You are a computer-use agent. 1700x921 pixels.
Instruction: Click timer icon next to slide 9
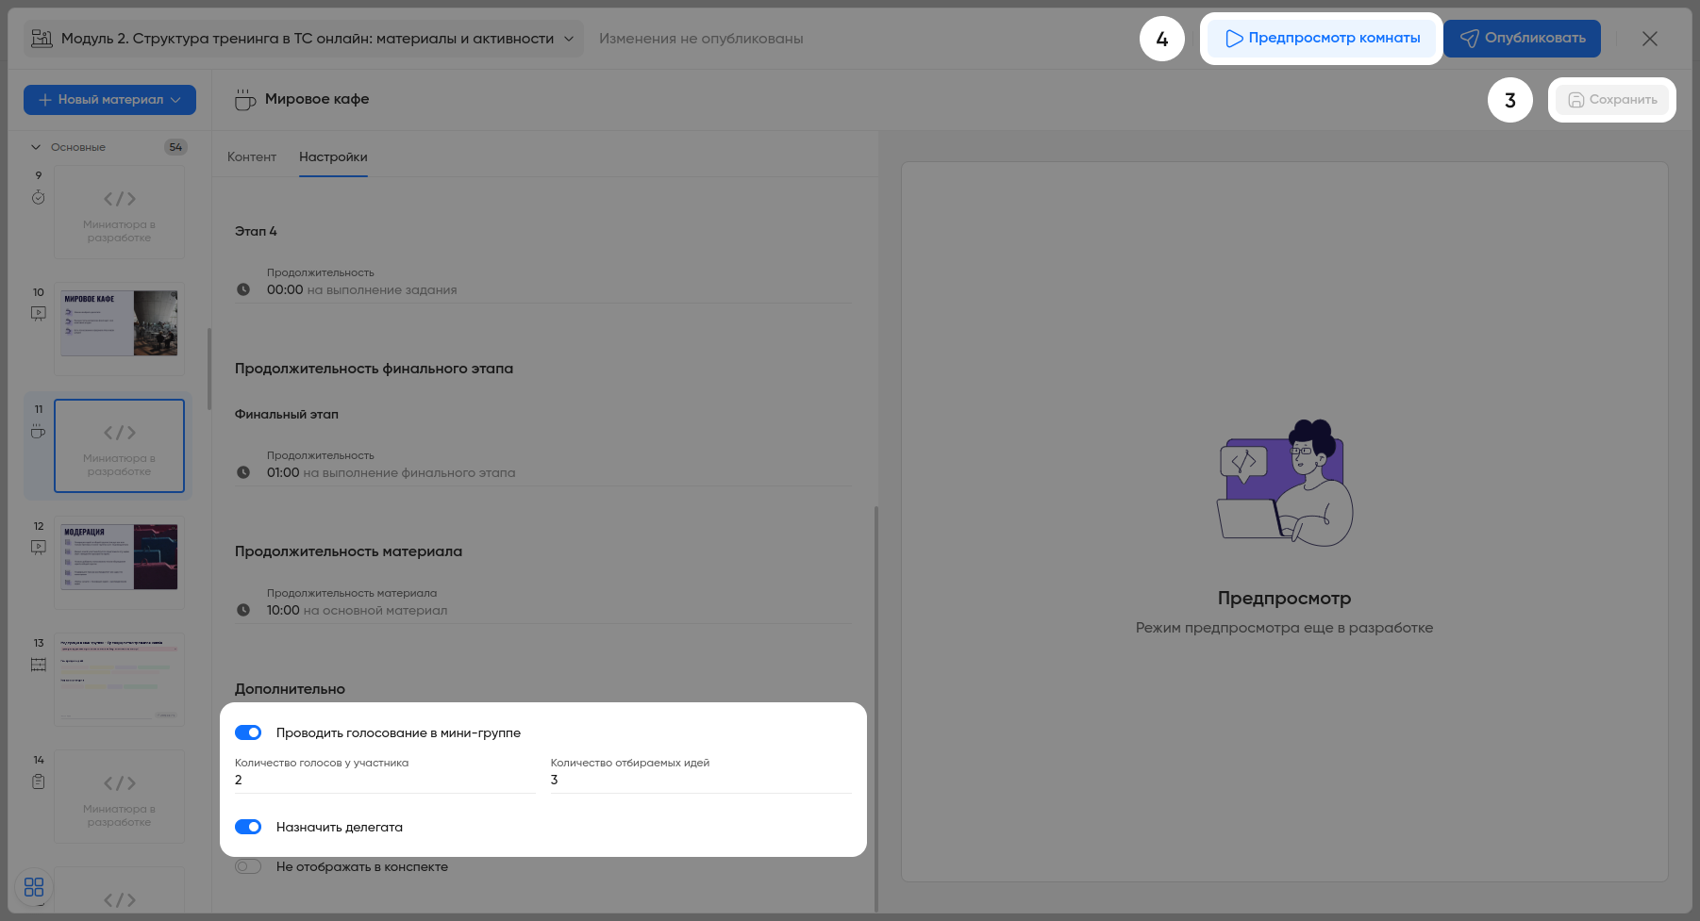[x=39, y=197]
